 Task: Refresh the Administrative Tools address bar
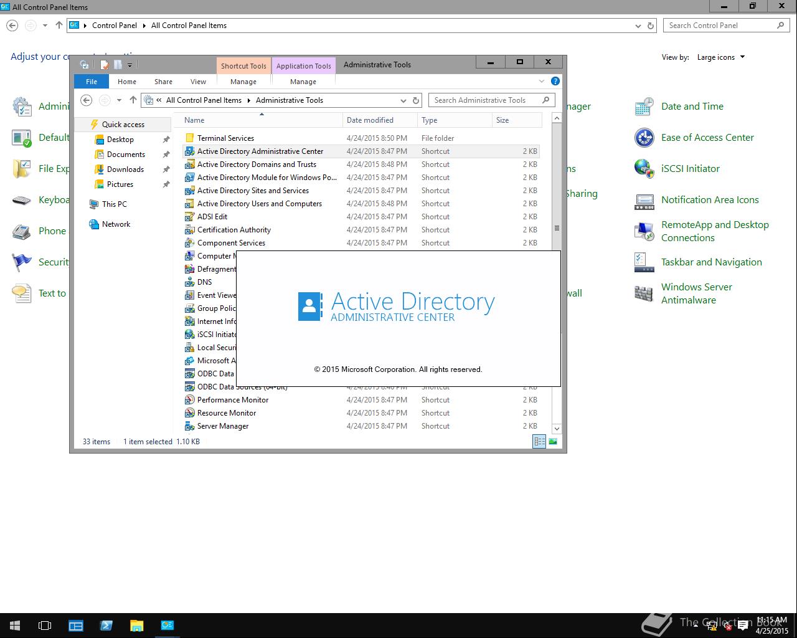[x=416, y=100]
